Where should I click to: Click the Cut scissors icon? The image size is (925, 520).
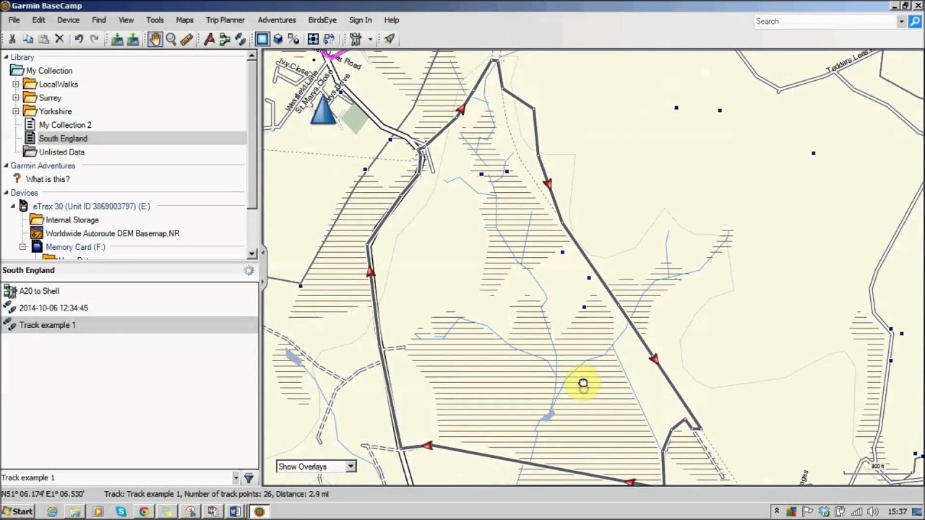point(12,39)
